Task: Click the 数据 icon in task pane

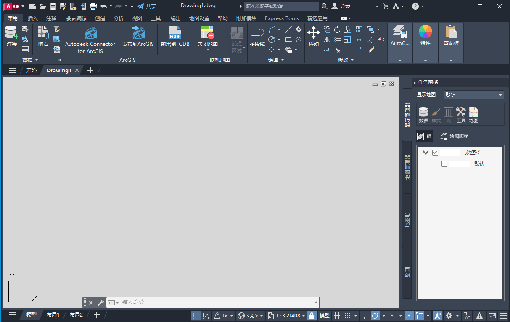Action: point(423,114)
